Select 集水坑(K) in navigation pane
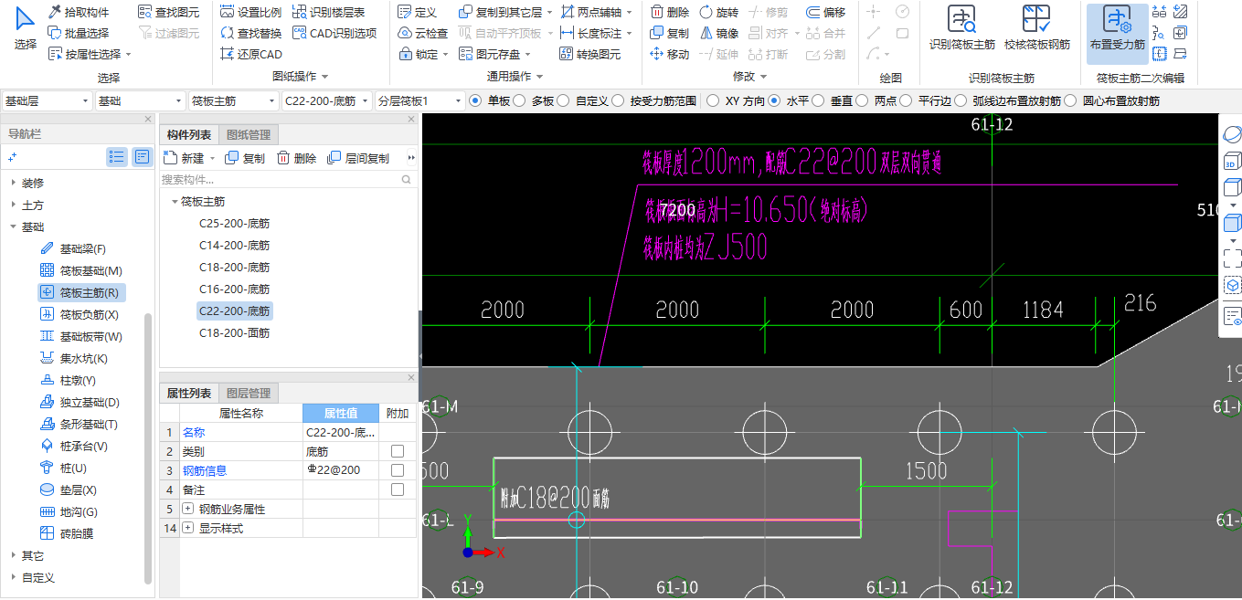This screenshot has width=1242, height=600. click(74, 359)
